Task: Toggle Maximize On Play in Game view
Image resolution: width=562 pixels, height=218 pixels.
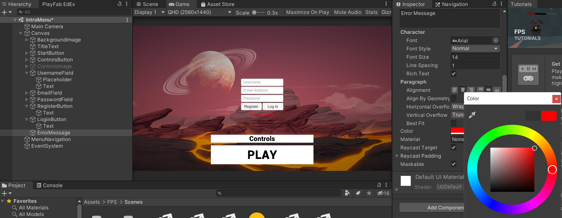Action: point(307,12)
